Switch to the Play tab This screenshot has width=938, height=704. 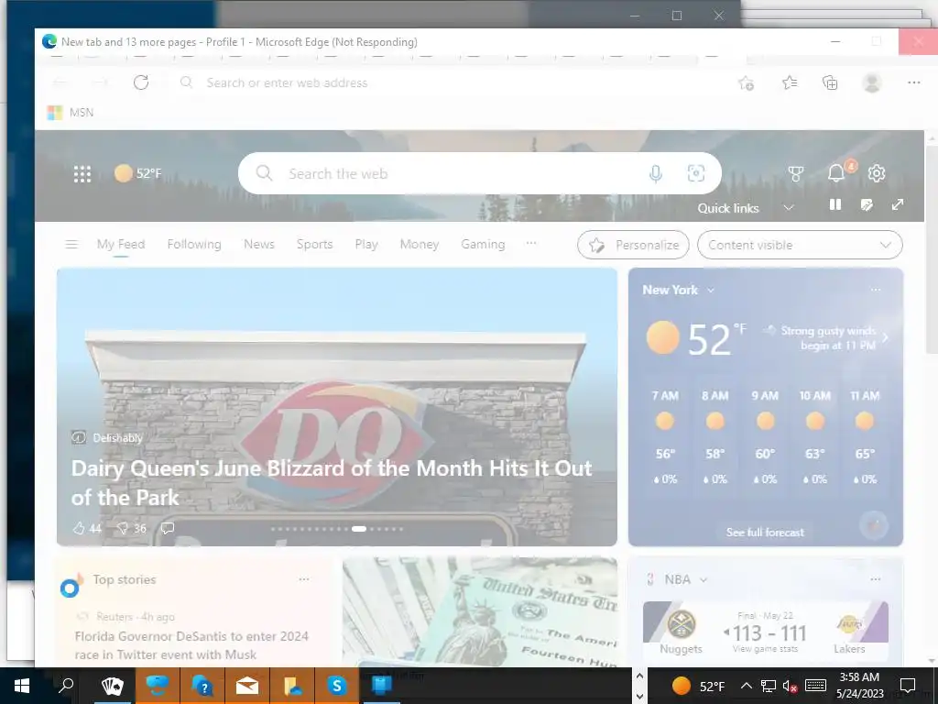point(366,244)
